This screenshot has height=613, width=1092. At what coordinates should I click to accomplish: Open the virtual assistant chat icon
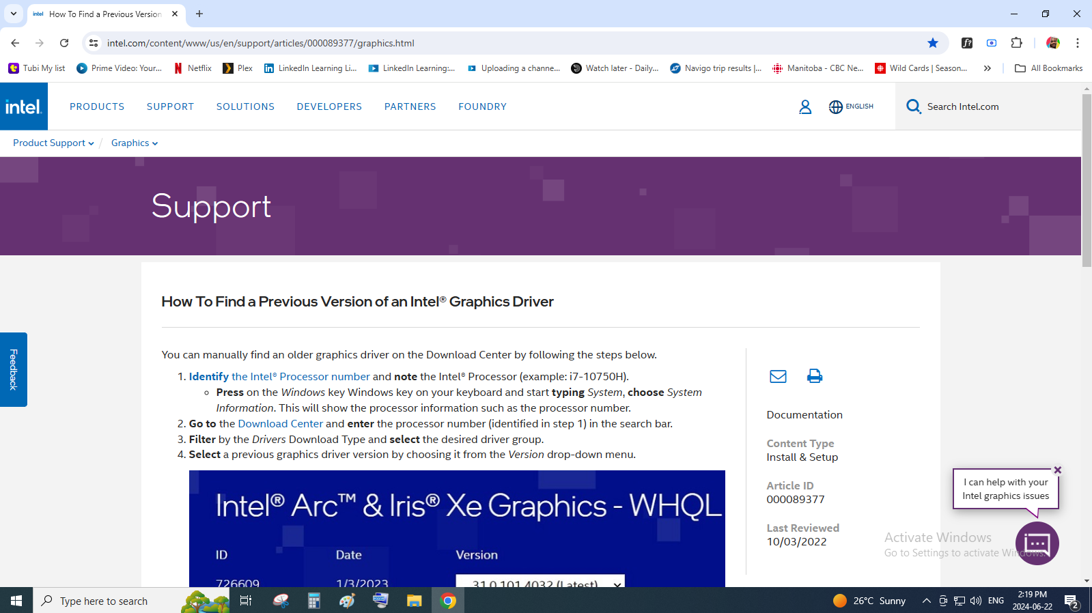point(1037,543)
